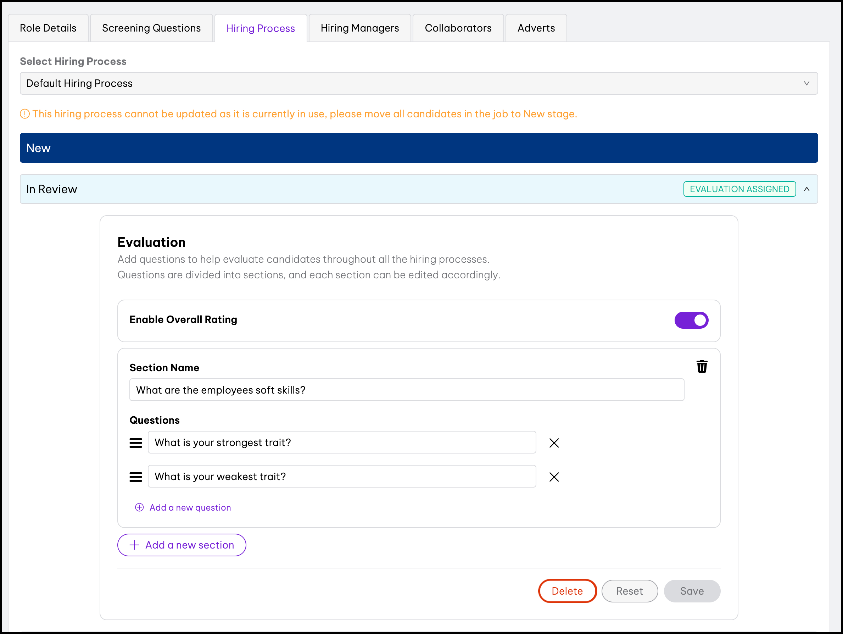The height and width of the screenshot is (634, 843).
Task: Open the Hiring Managers tab
Action: point(359,28)
